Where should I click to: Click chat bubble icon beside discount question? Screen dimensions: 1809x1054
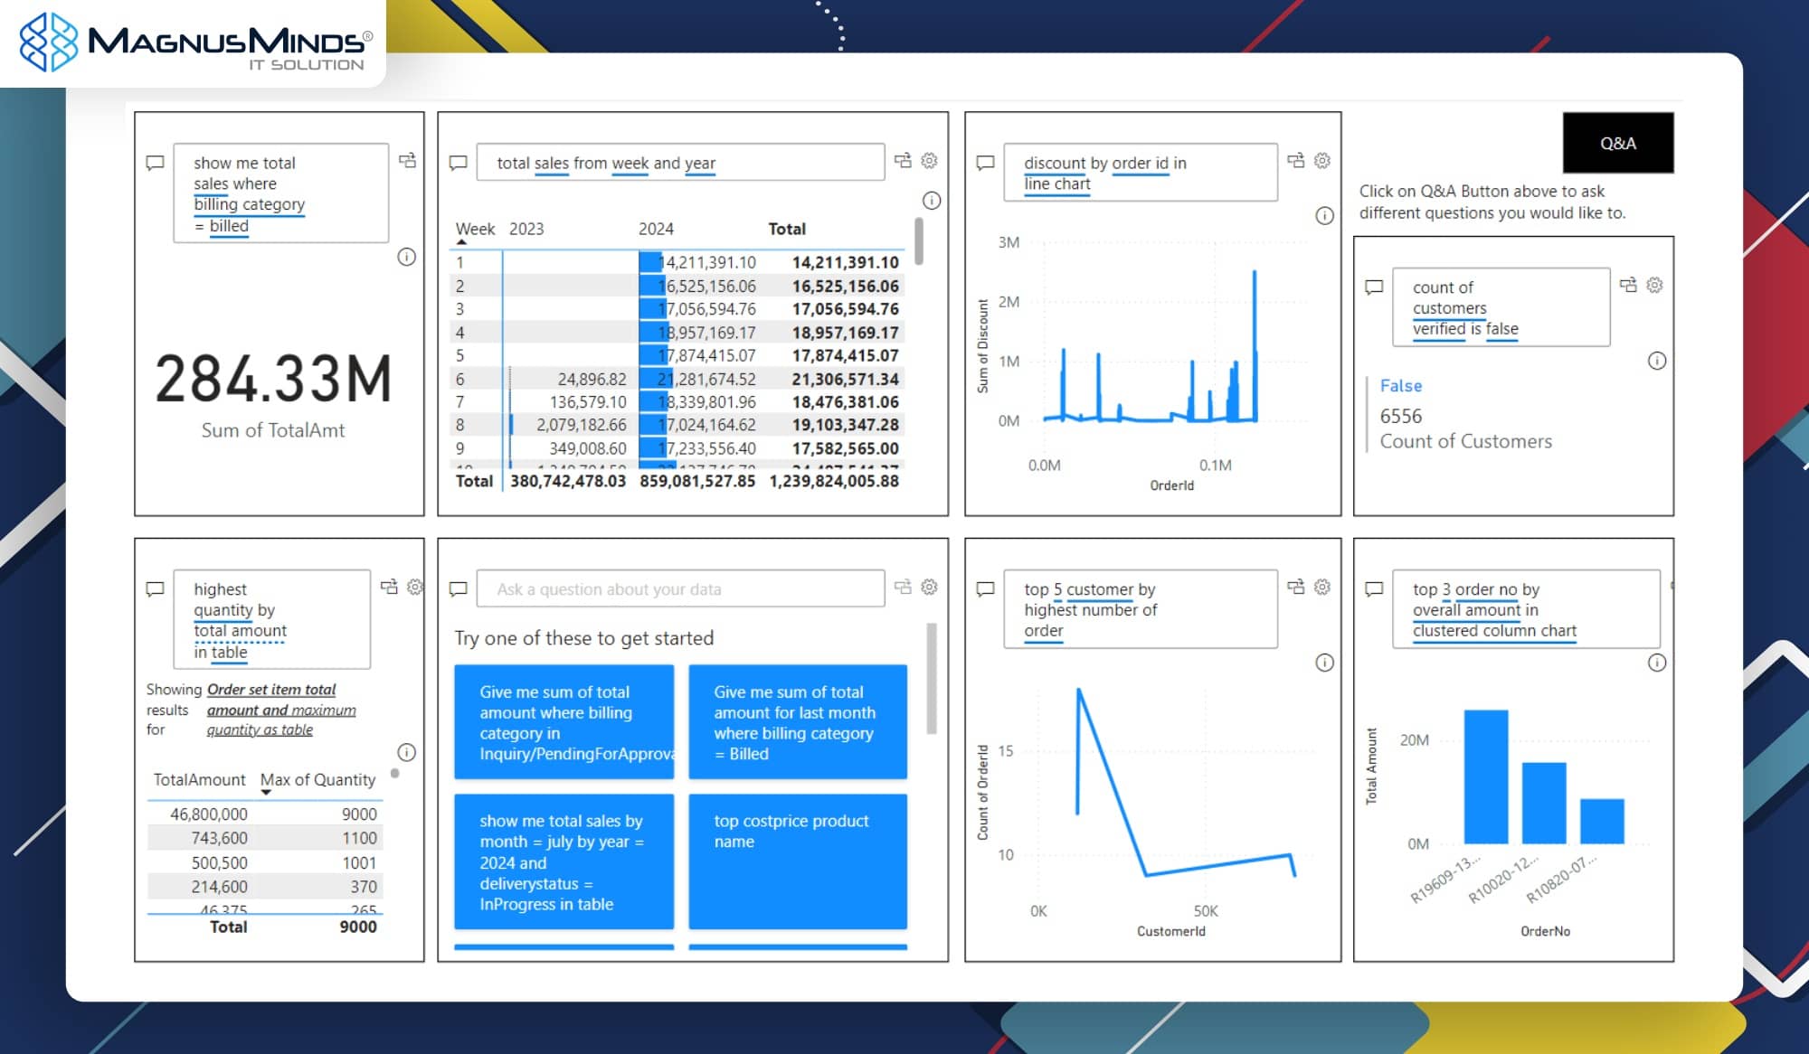985,163
